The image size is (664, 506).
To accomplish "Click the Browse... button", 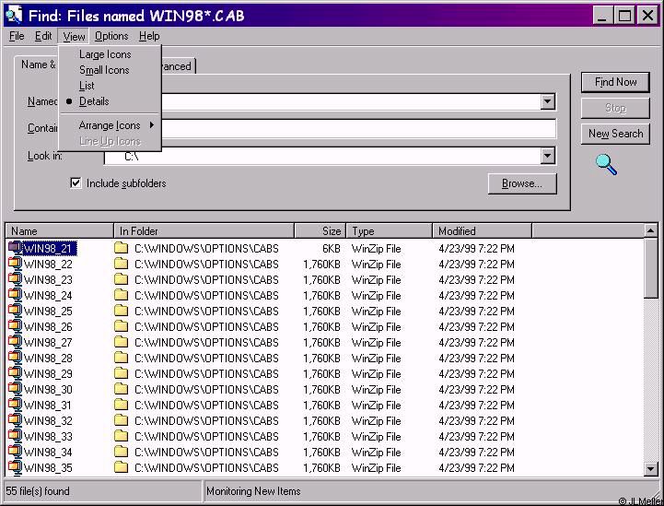I will (521, 183).
